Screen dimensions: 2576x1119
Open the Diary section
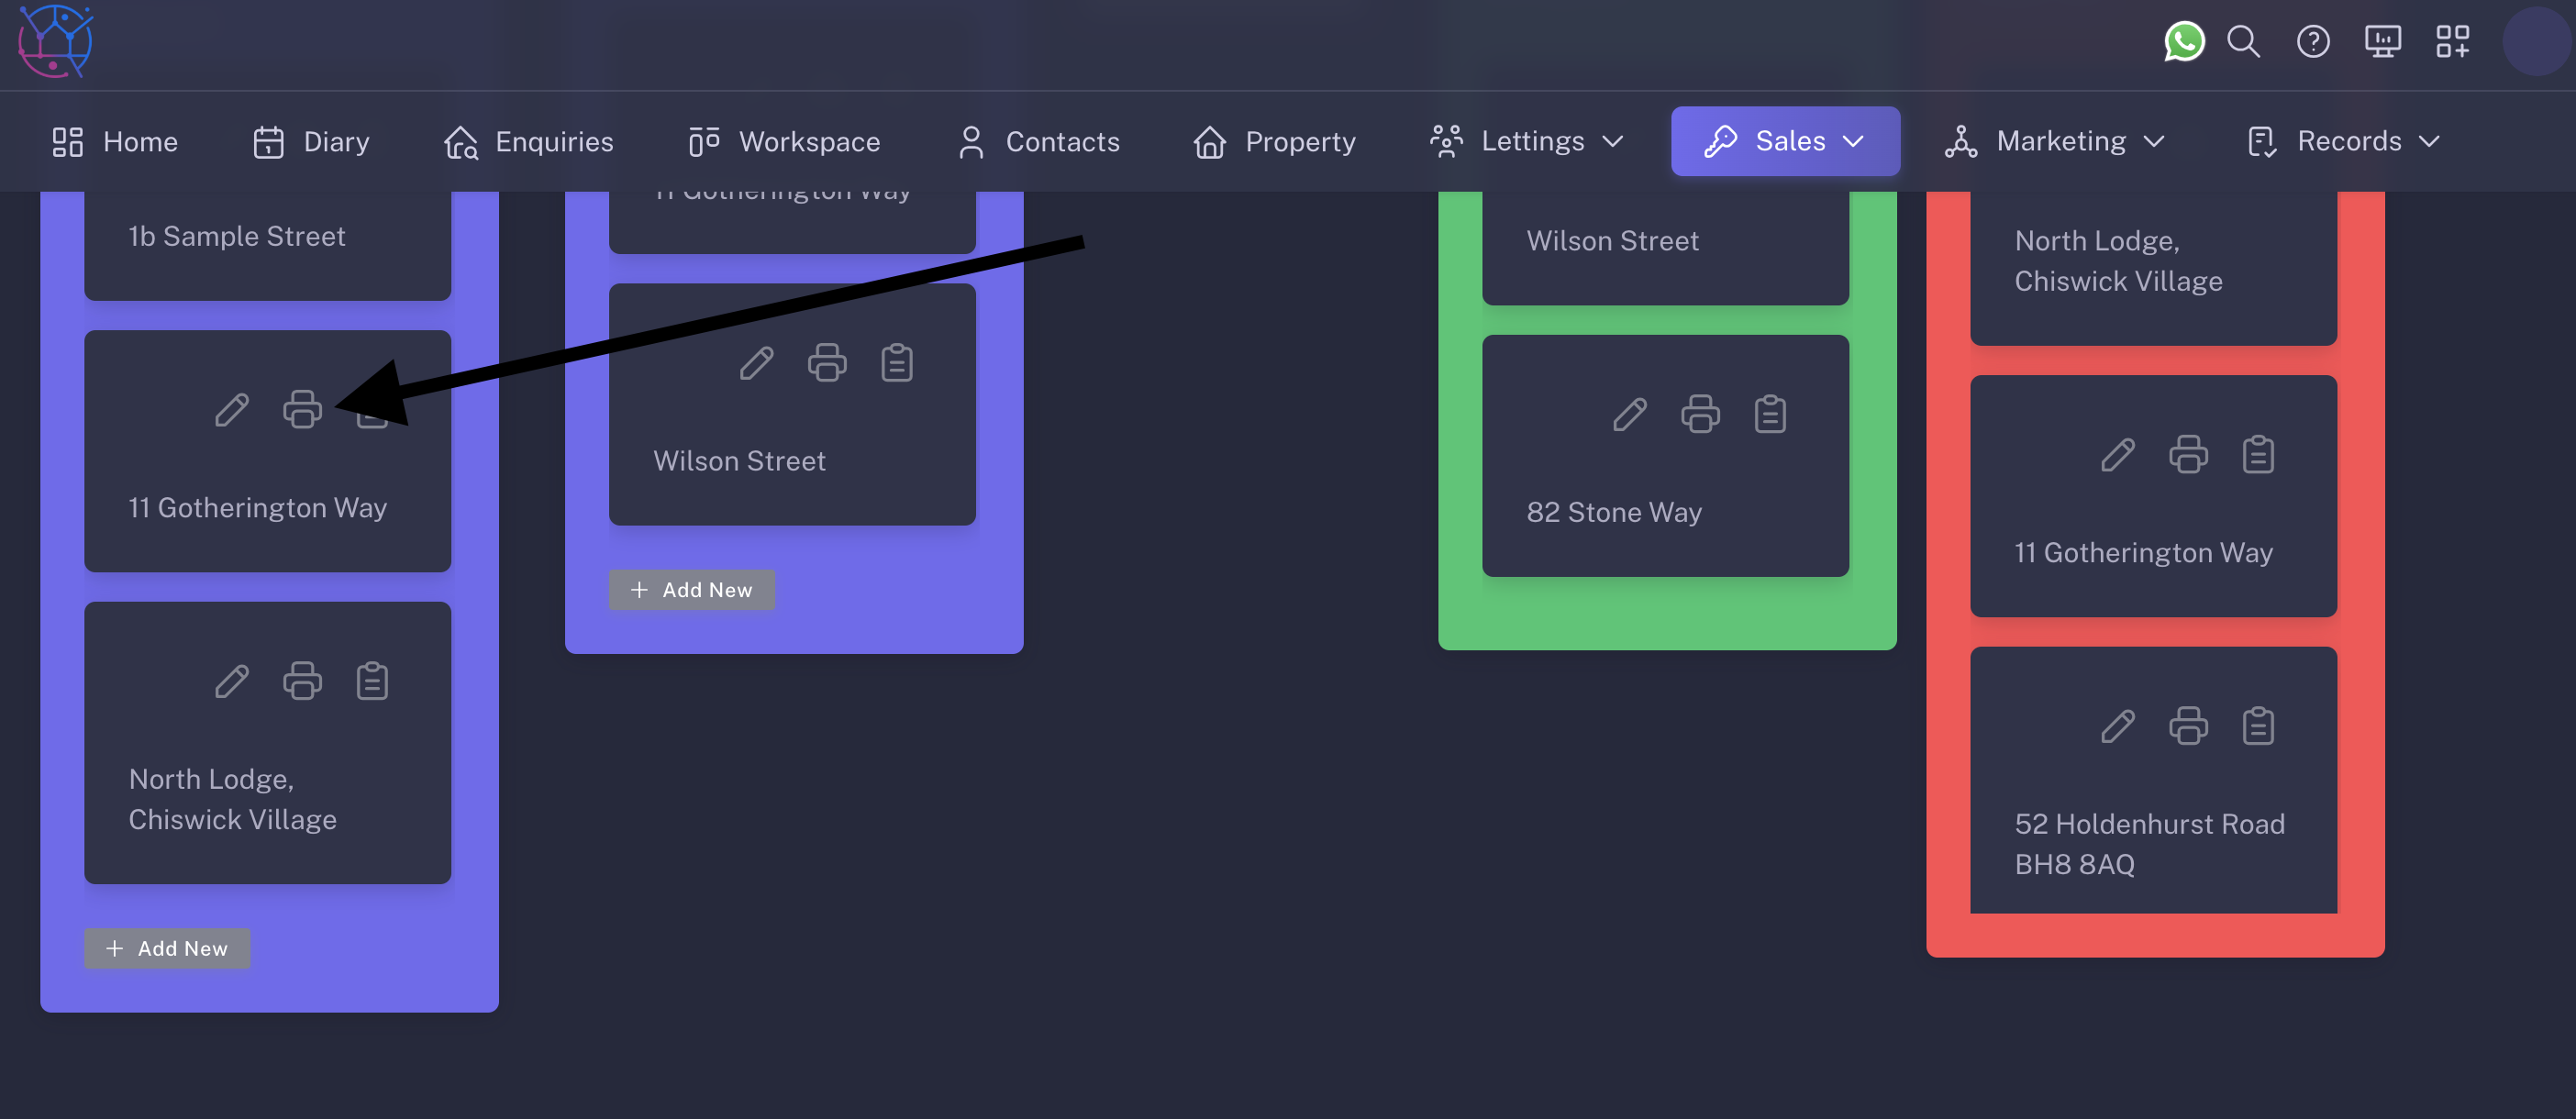310,141
